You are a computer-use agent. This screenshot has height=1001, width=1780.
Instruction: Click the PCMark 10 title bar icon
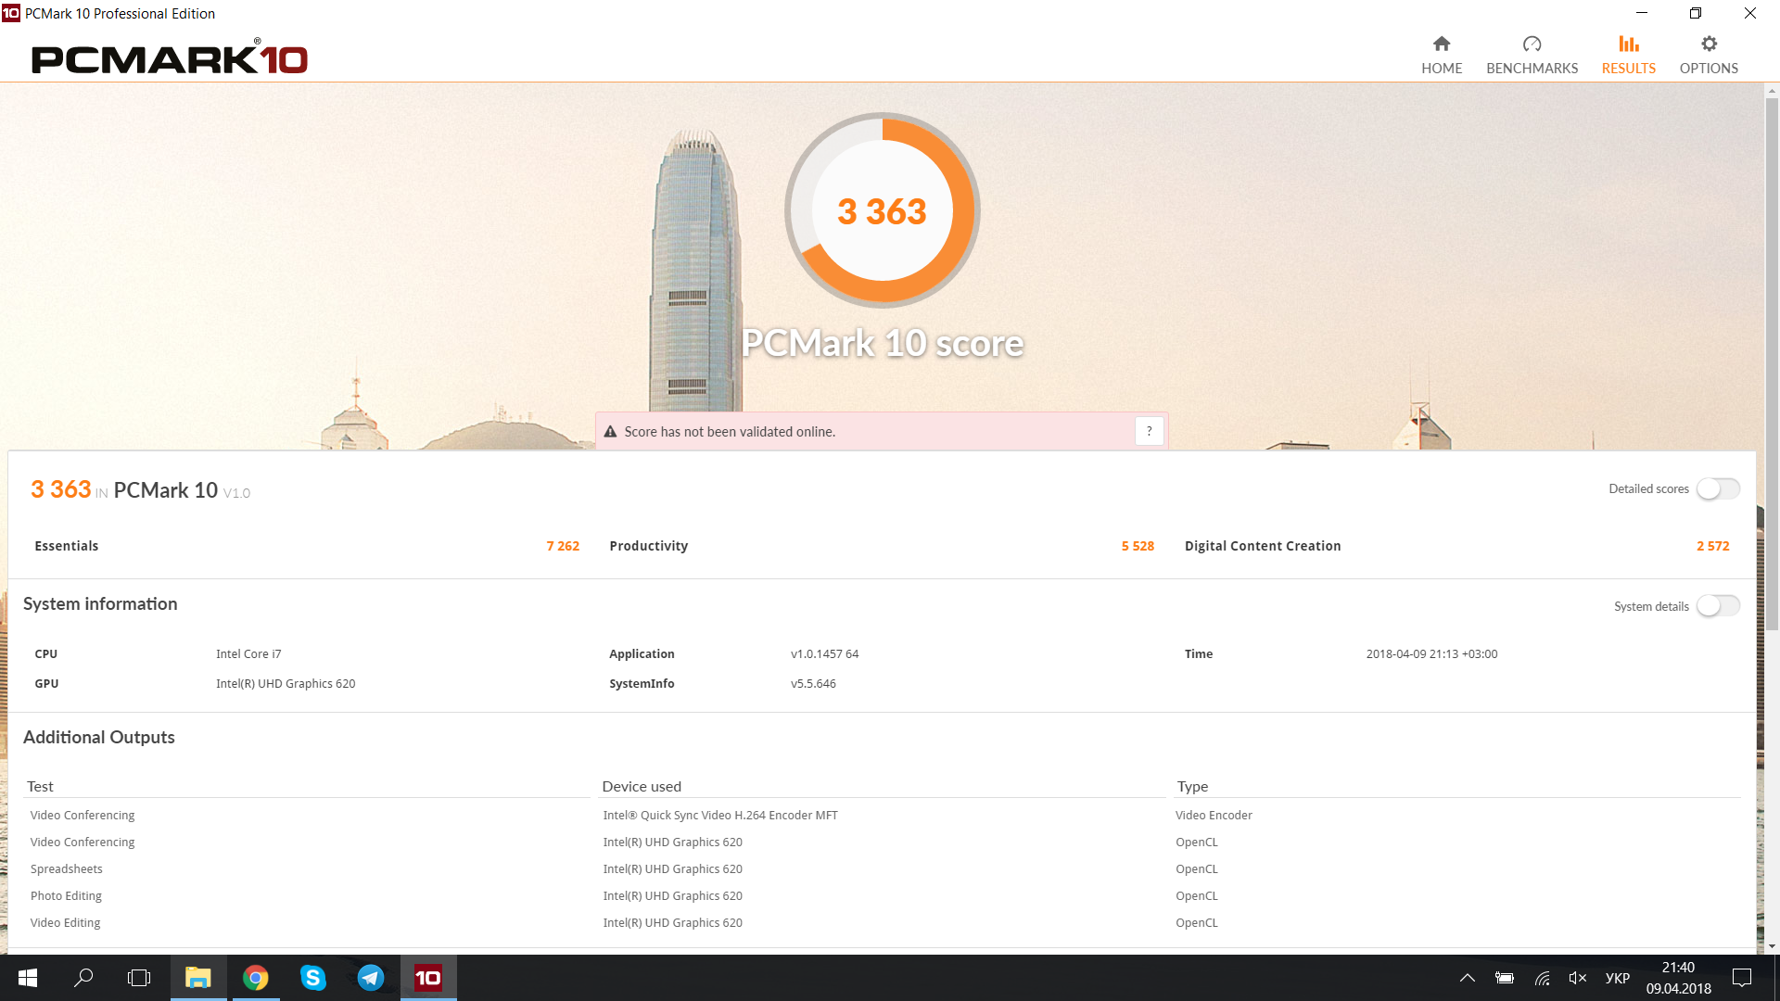click(x=11, y=13)
